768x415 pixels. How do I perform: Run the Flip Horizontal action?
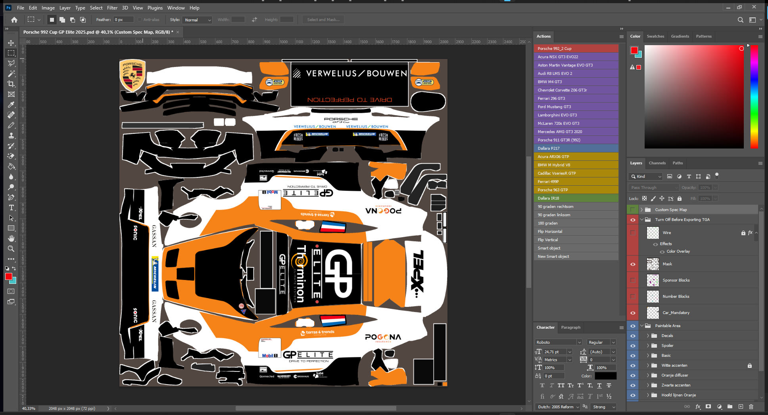click(x=576, y=231)
